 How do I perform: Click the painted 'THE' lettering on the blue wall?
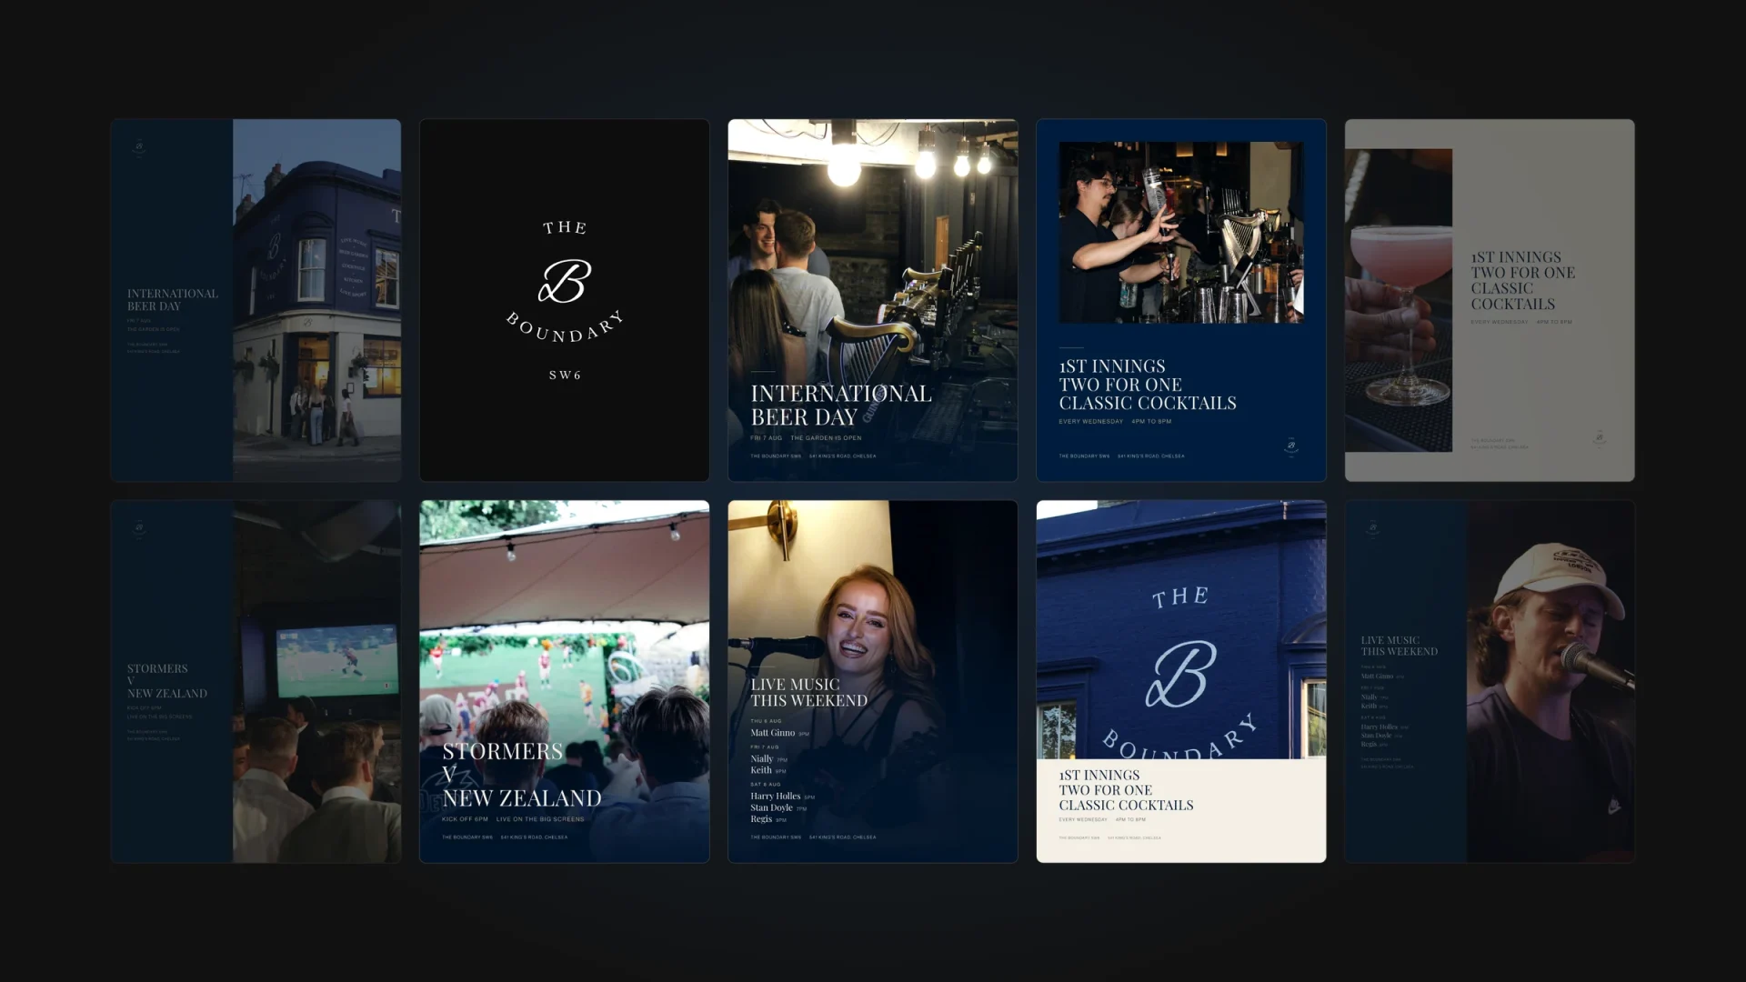[1180, 597]
